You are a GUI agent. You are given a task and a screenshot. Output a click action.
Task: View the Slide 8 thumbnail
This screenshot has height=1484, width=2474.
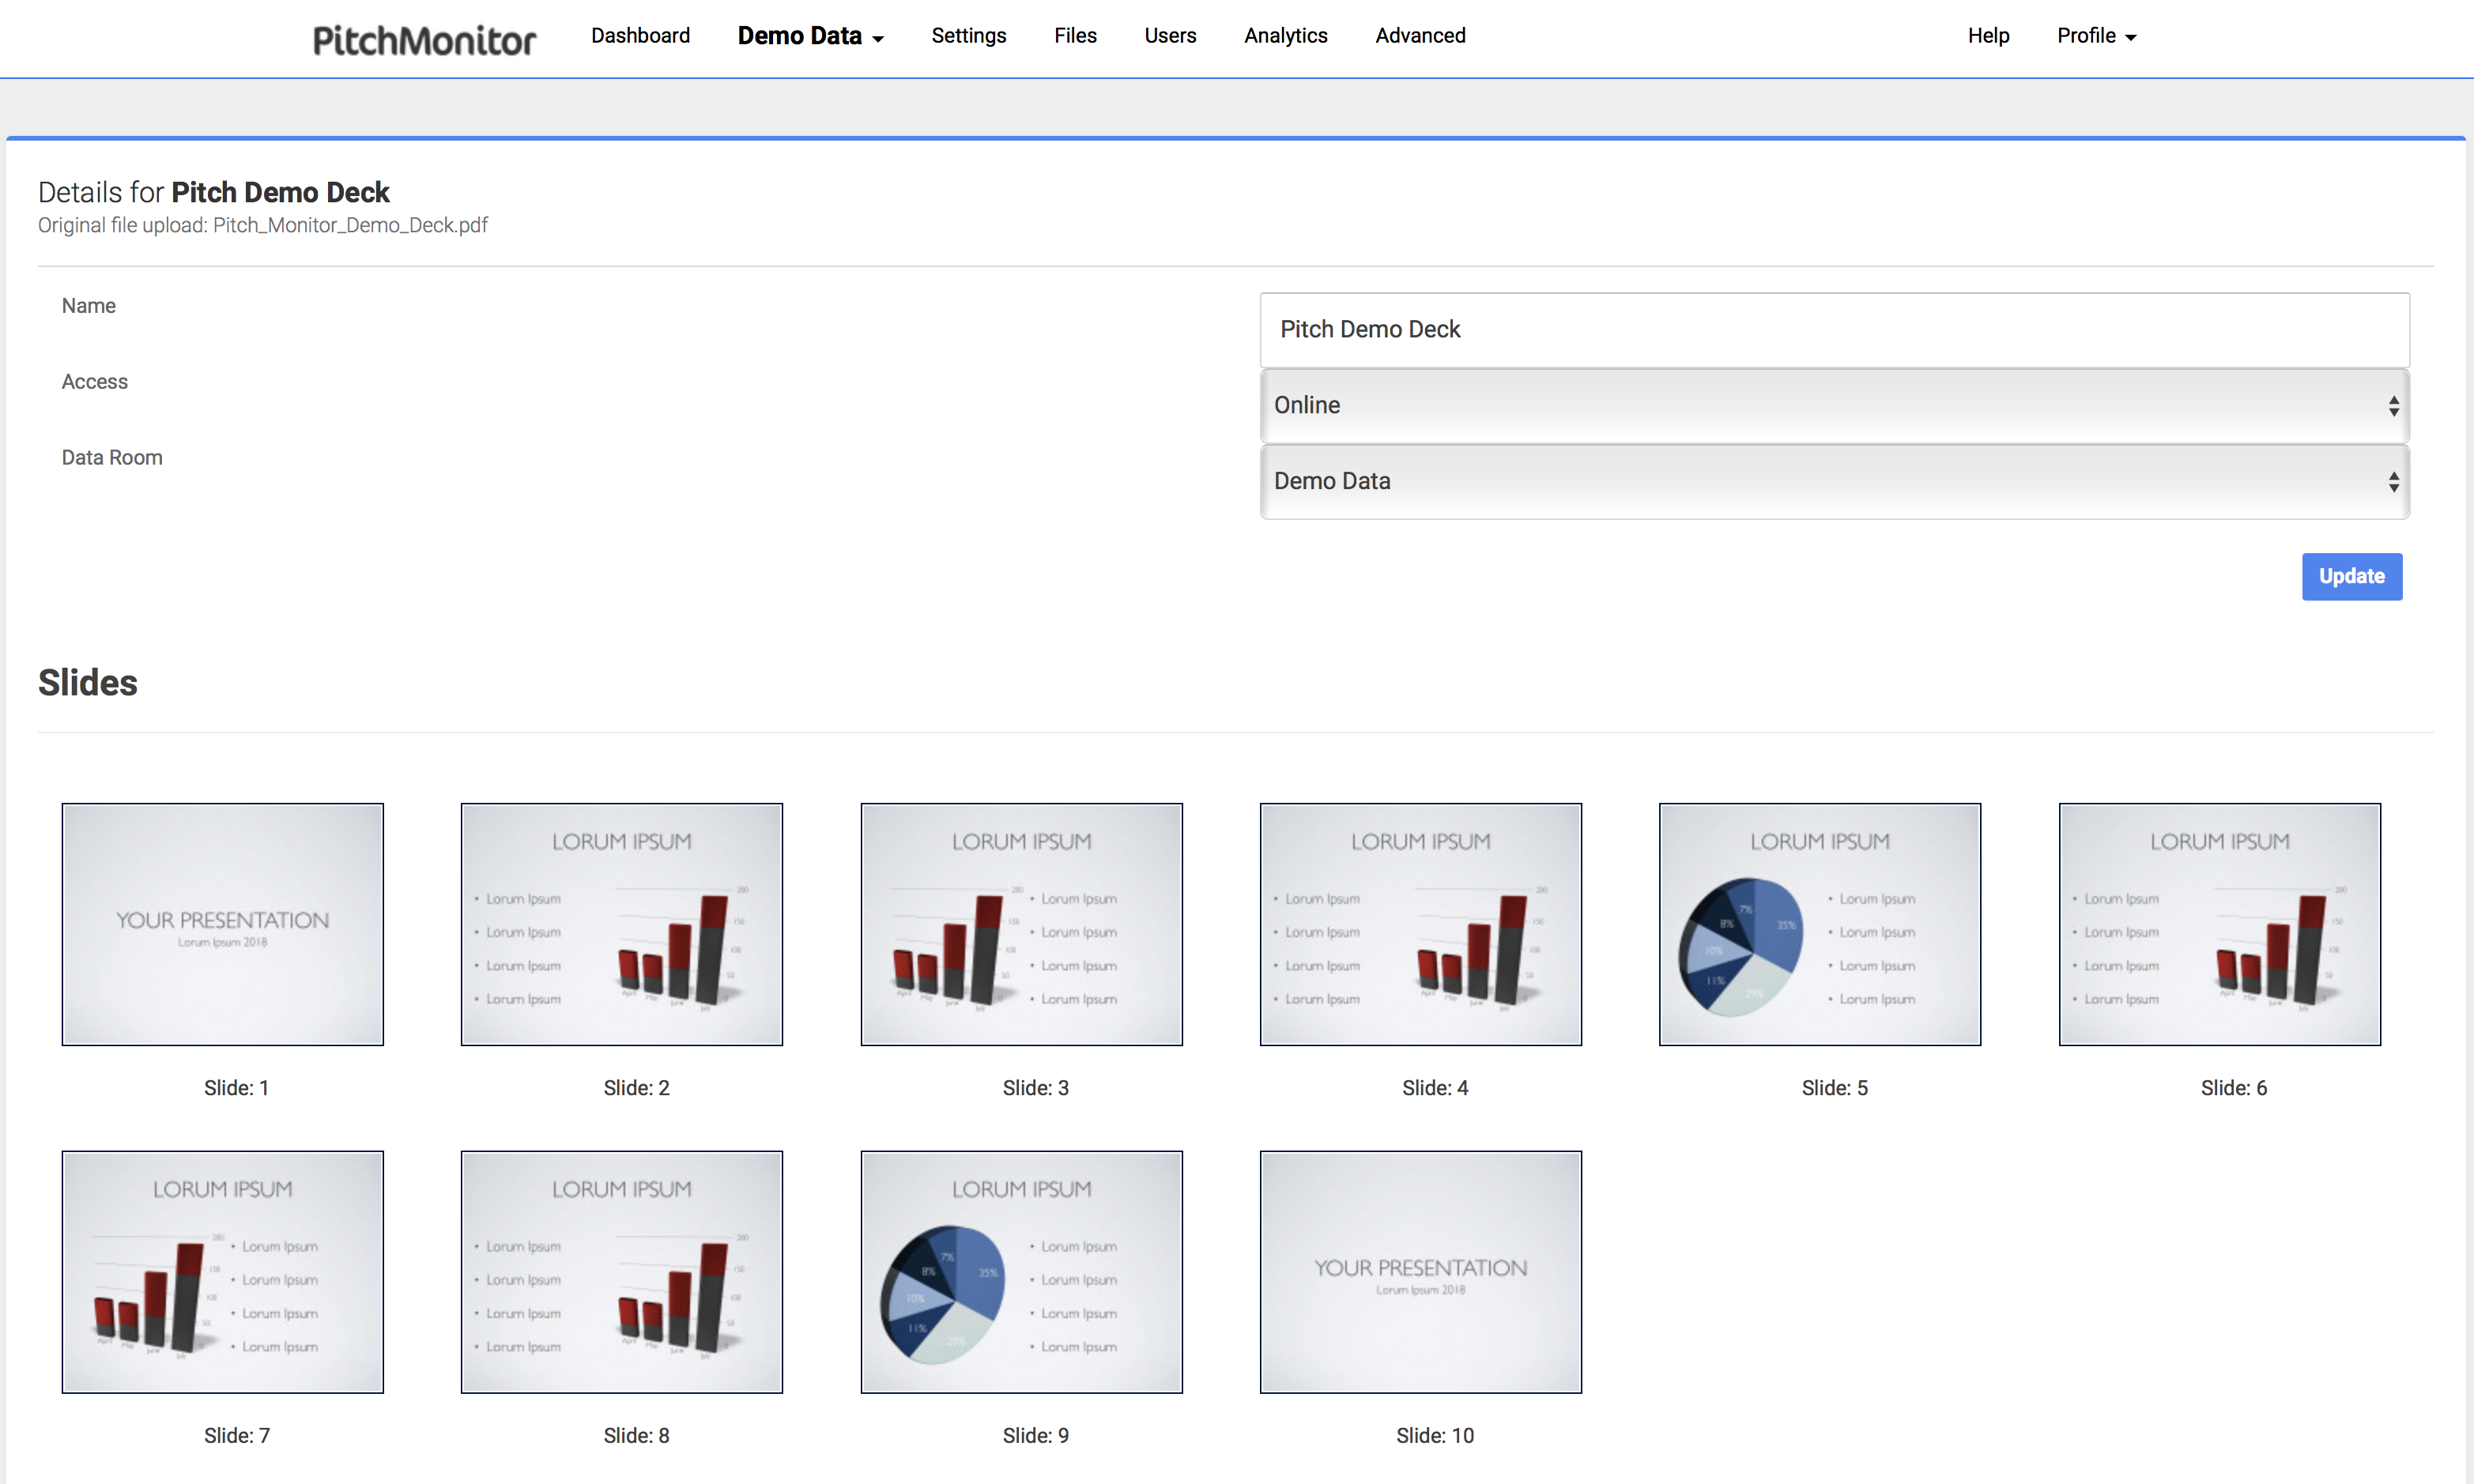tap(621, 1272)
